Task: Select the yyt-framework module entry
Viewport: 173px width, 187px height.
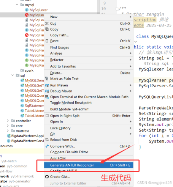Action: pyautogui.click(x=22, y=176)
